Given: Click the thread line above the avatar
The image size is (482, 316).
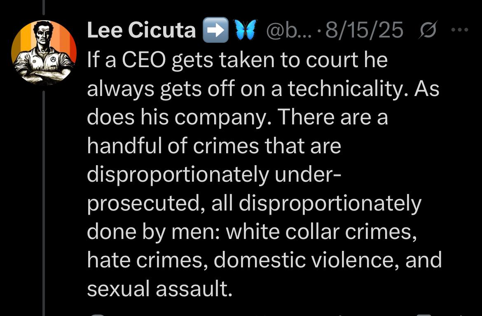Looking at the screenshot, I should point(44,8).
